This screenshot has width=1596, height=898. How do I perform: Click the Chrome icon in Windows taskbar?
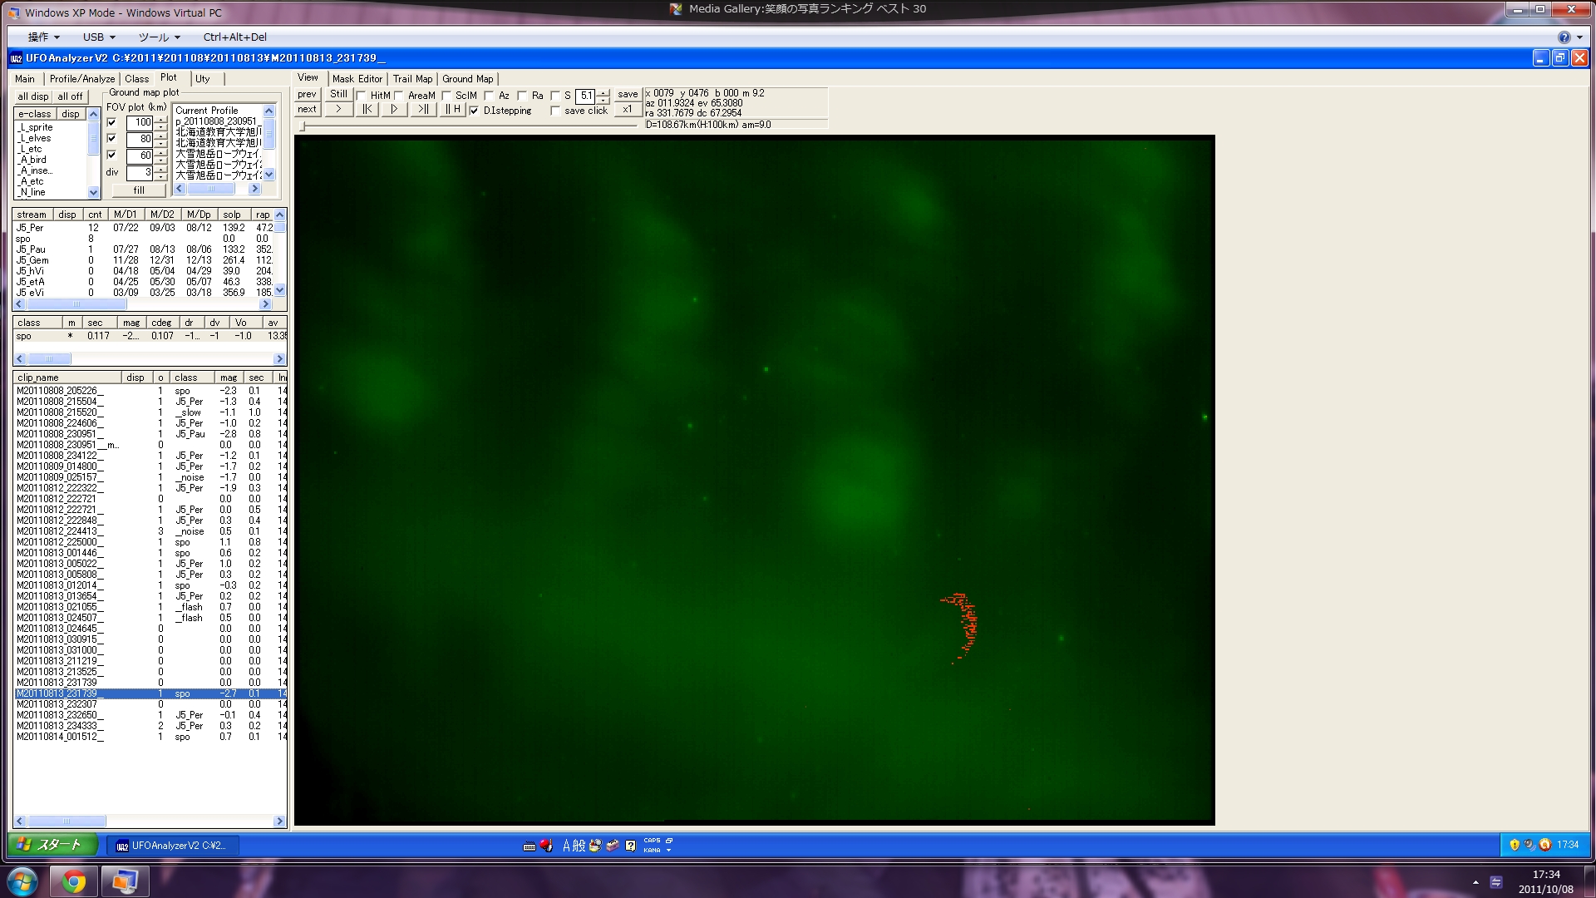(x=74, y=881)
